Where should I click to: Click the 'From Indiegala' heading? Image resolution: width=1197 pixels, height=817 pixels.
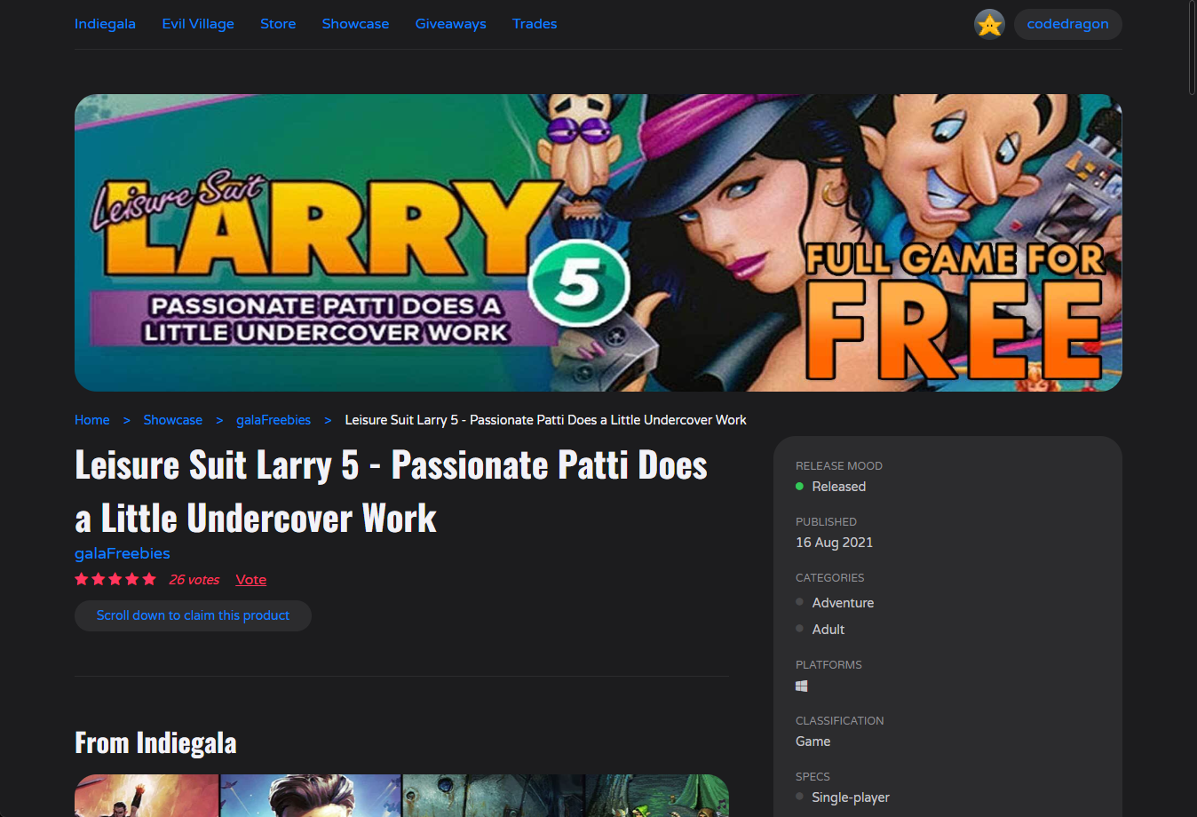(155, 742)
